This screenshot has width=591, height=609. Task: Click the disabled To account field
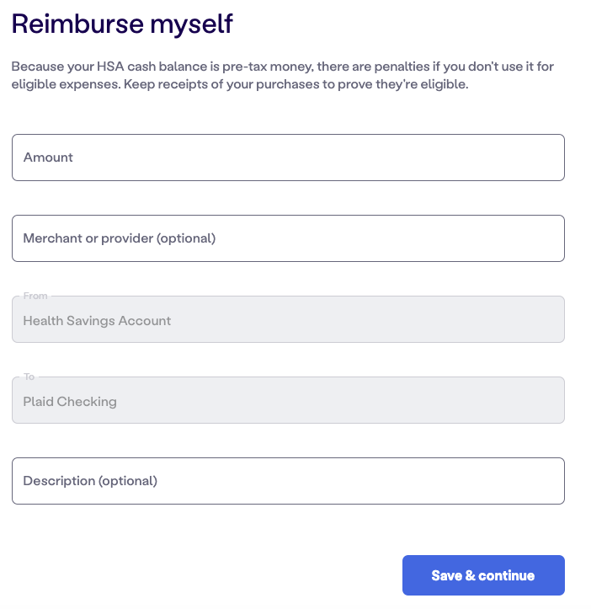click(288, 400)
